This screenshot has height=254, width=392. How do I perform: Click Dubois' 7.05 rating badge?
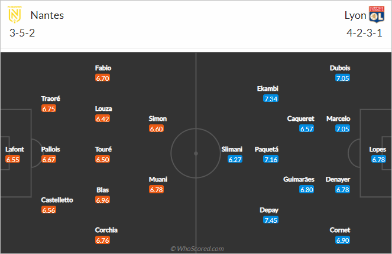click(342, 78)
